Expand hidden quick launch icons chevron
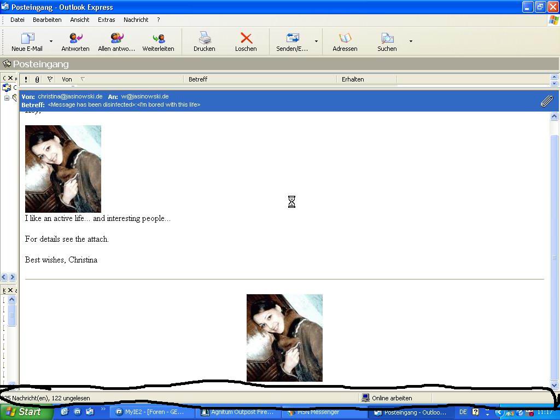The image size is (560, 420). [x=103, y=409]
